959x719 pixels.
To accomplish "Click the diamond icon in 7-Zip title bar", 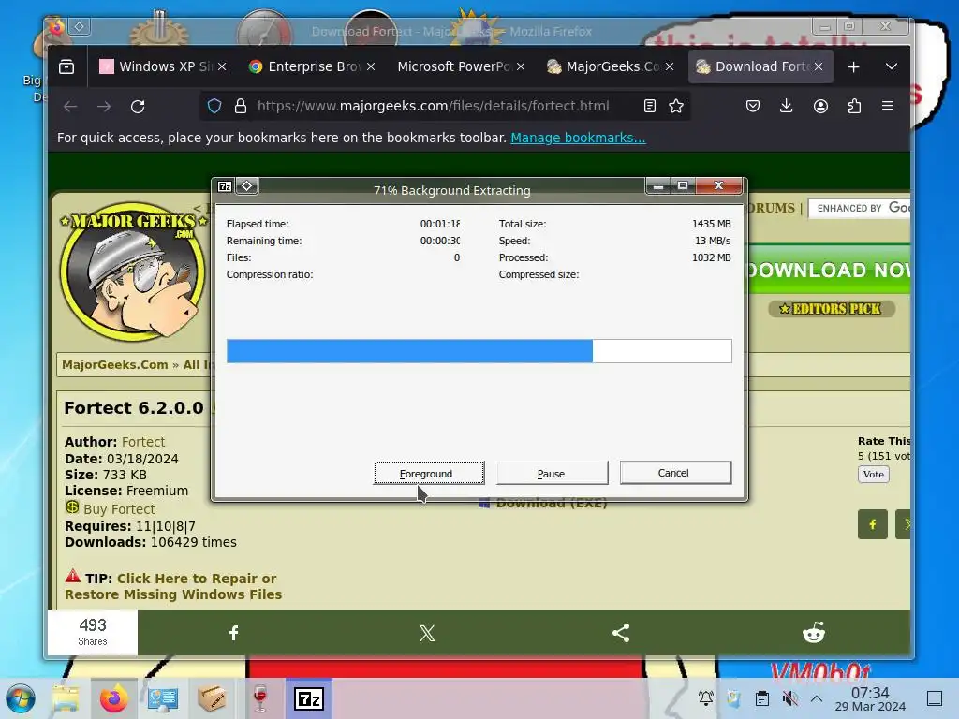I will 247,185.
